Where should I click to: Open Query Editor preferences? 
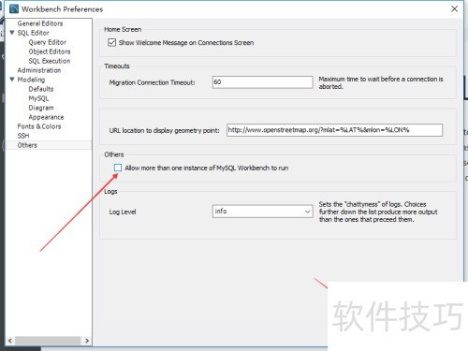click(48, 42)
